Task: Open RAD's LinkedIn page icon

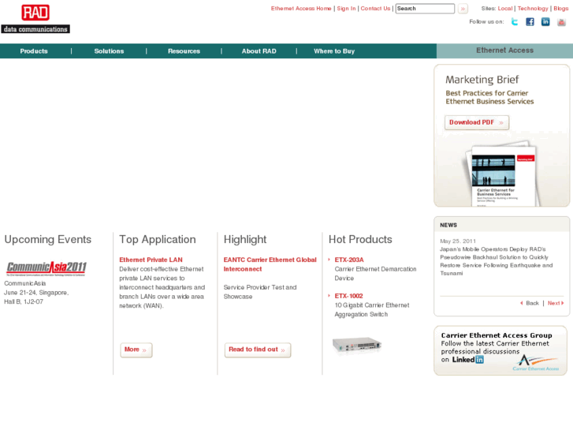Action: tap(545, 22)
